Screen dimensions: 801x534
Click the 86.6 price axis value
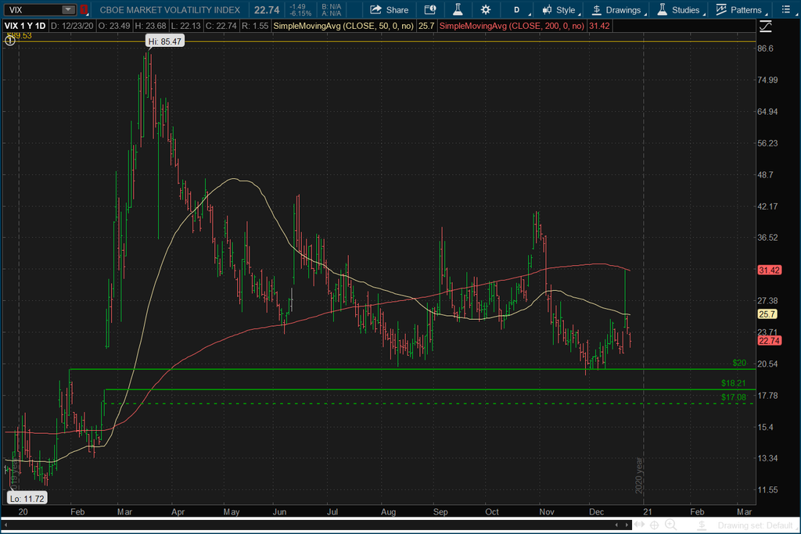pos(765,48)
